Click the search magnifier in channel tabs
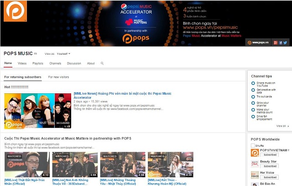Viewport: 292px width, 186px height. click(102, 63)
